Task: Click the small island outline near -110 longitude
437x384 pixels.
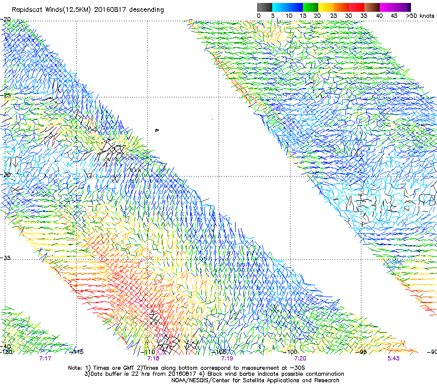Action: pyautogui.click(x=157, y=130)
